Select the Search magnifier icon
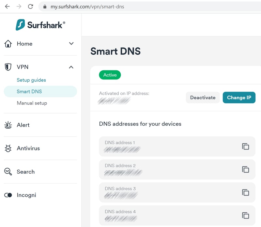The image size is (261, 227). point(8,172)
